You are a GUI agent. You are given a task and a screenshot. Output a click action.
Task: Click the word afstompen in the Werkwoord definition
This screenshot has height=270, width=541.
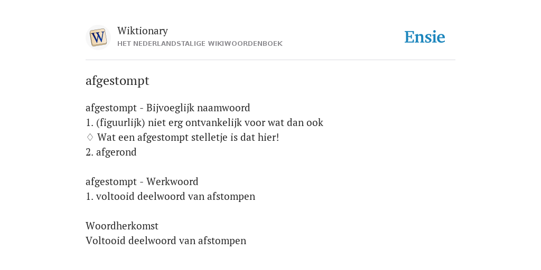[231, 197]
